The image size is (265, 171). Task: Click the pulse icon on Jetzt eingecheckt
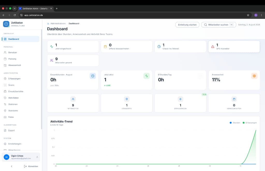click(51, 46)
